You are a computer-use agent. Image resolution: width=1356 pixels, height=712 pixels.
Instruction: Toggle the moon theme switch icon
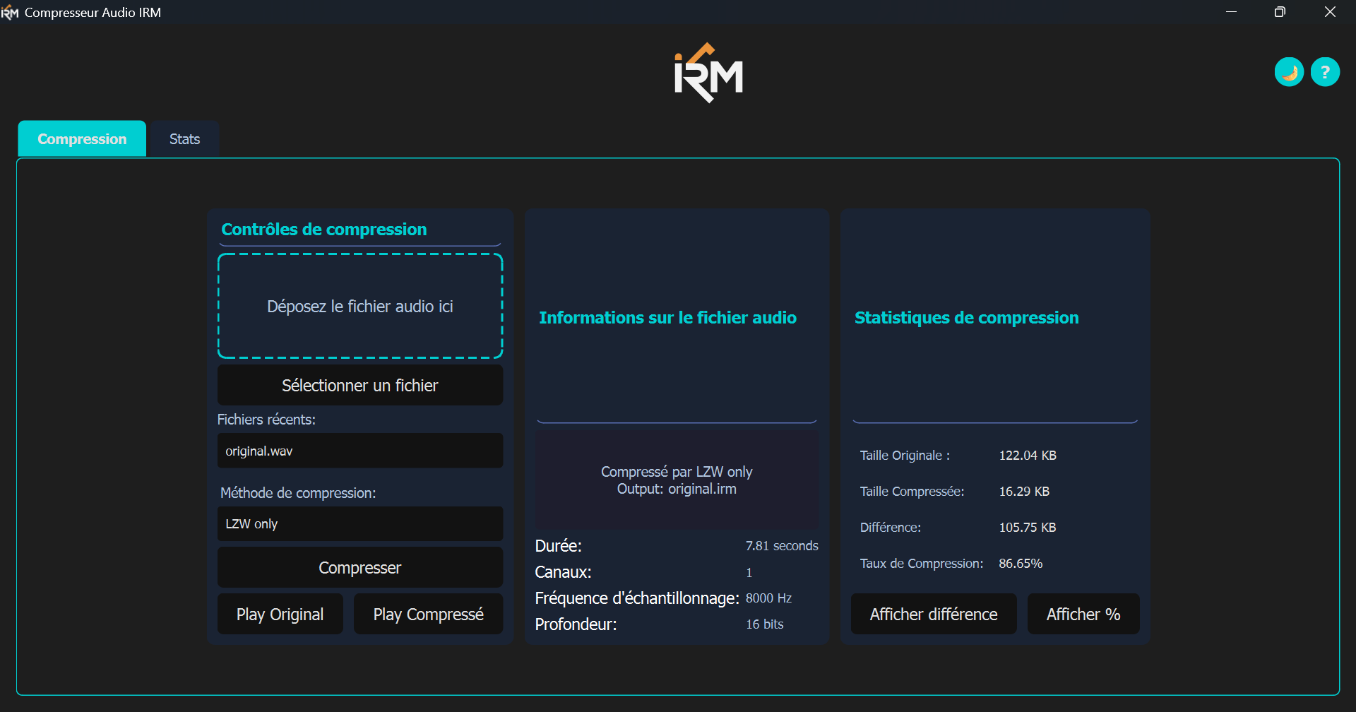tap(1289, 72)
